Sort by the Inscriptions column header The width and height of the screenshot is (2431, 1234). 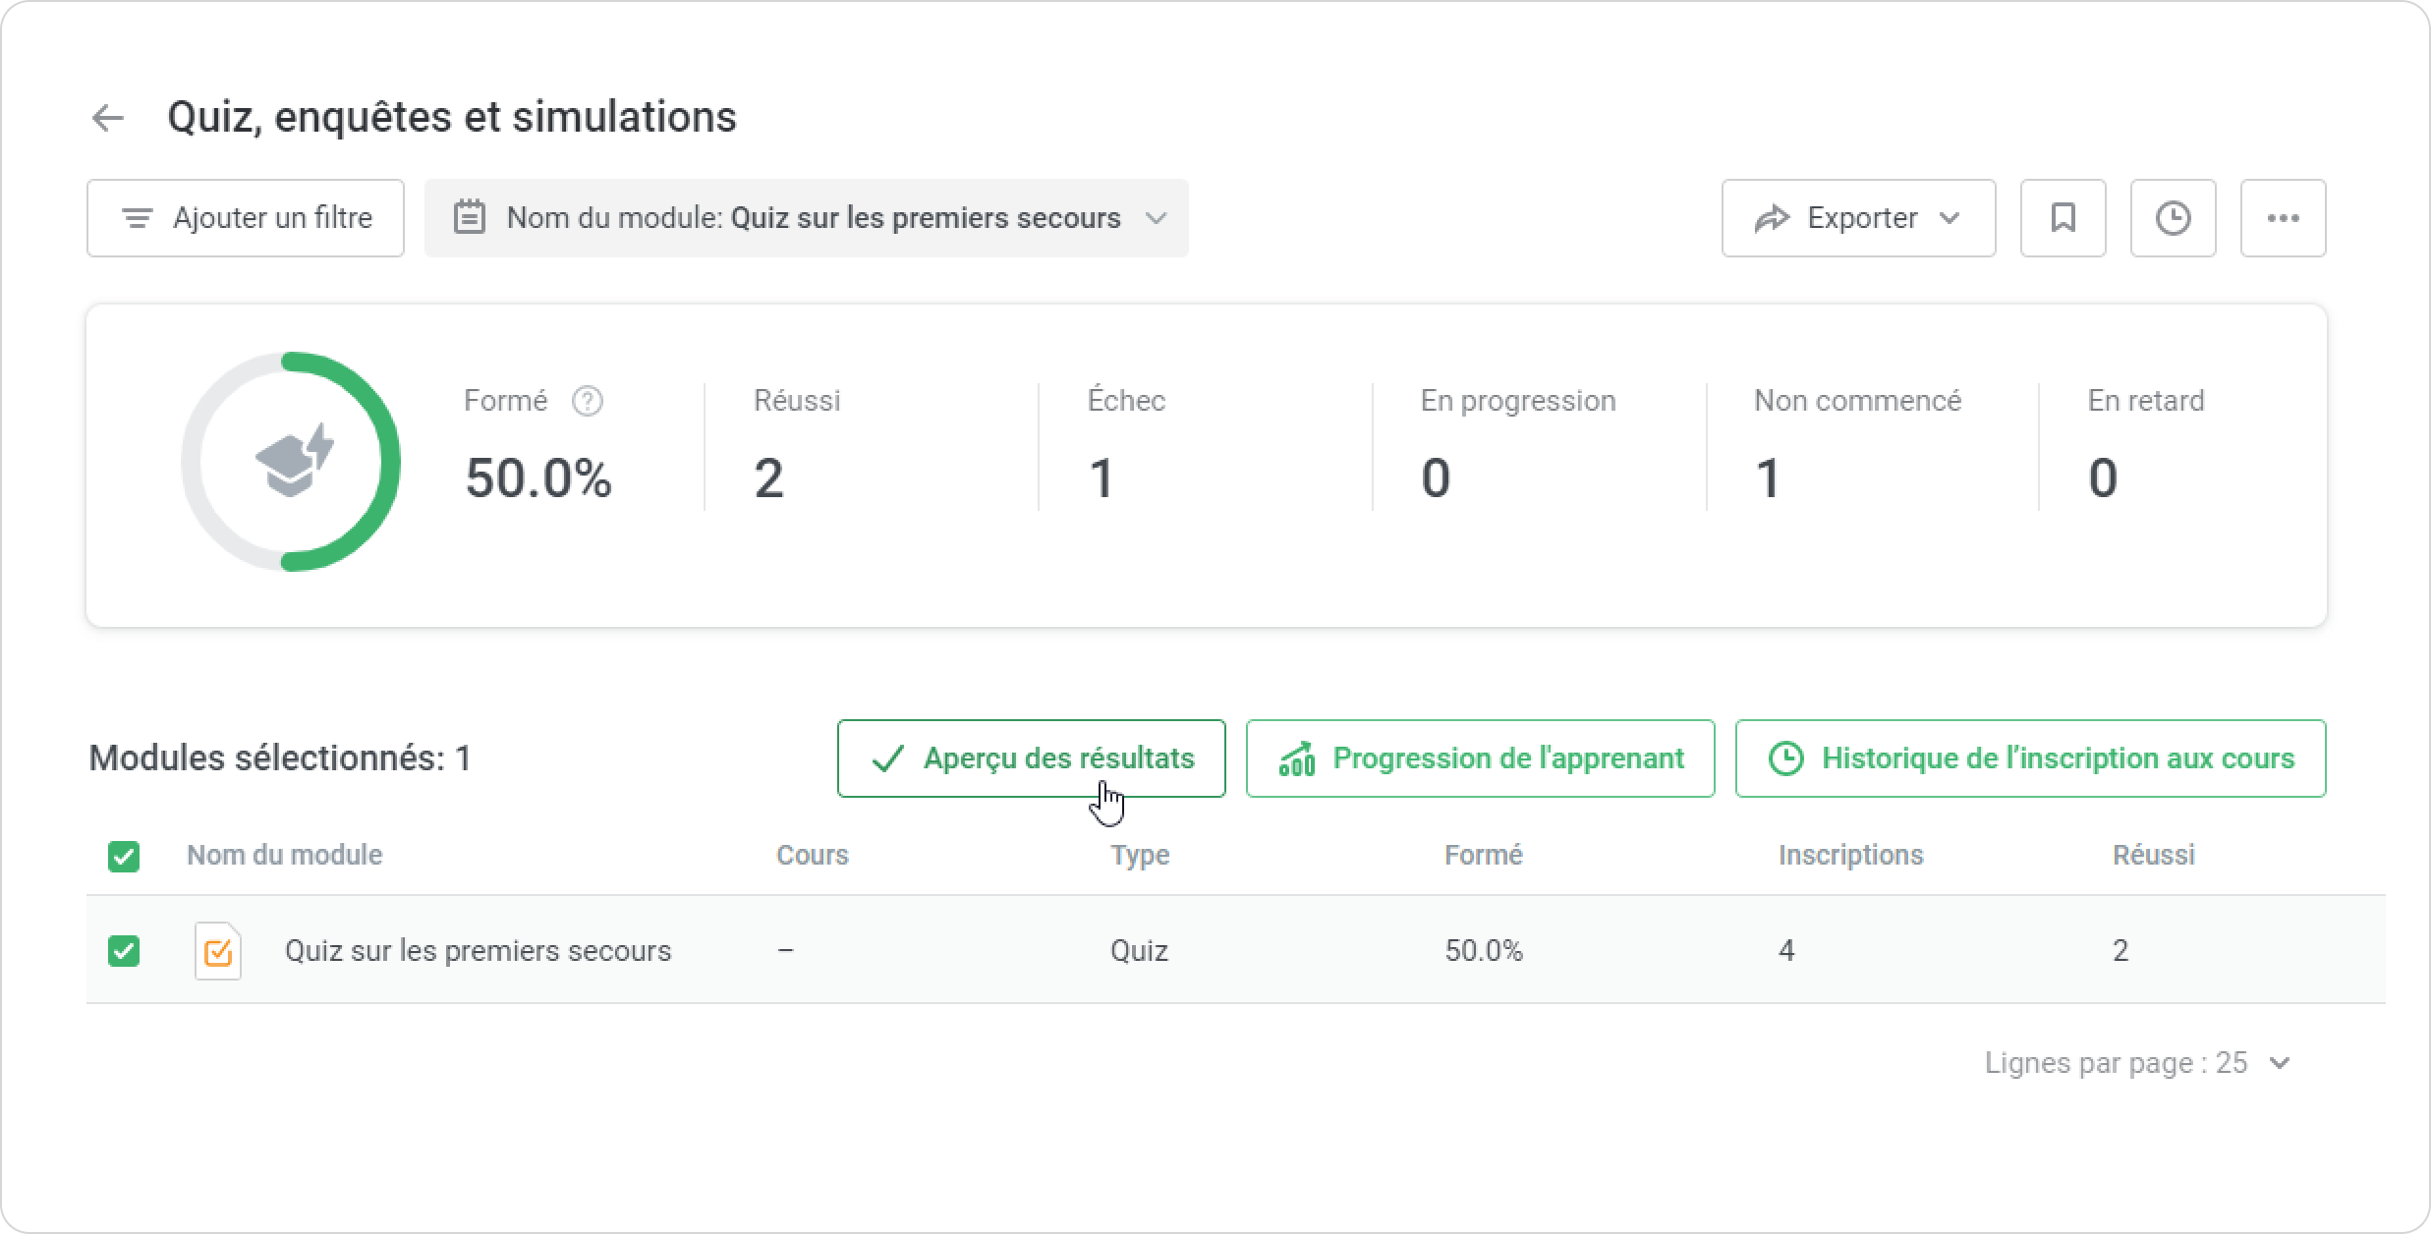click(x=1850, y=855)
